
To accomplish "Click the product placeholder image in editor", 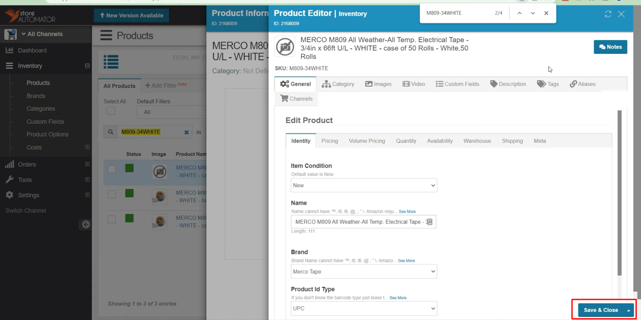I will point(285,47).
